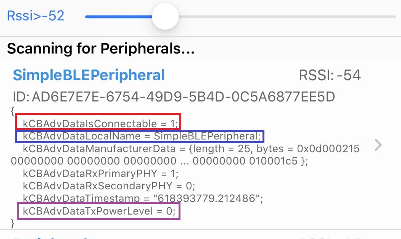Open the SimpleBLEPeripheral device name link
401x239 pixels.
(x=89, y=75)
